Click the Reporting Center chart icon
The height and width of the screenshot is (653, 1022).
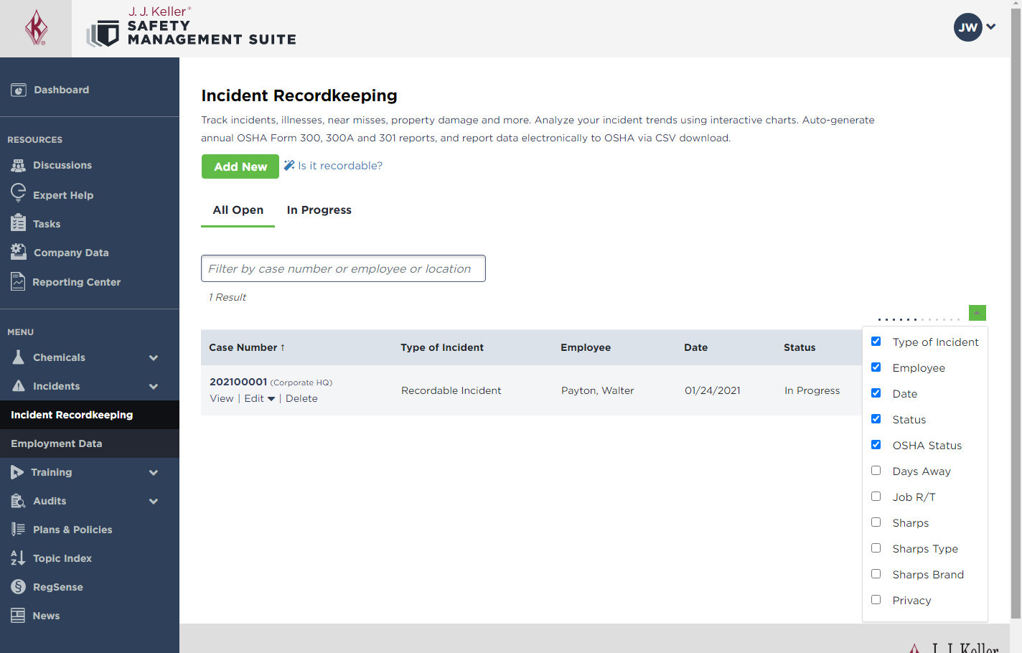click(18, 281)
